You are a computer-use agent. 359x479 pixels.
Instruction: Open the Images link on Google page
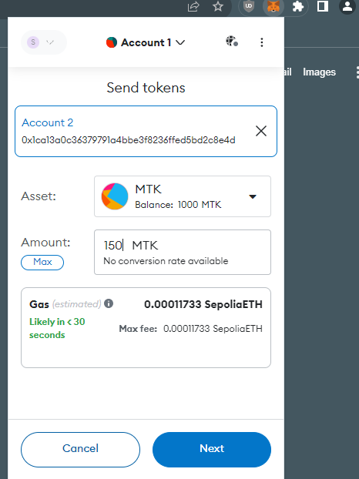click(x=319, y=72)
